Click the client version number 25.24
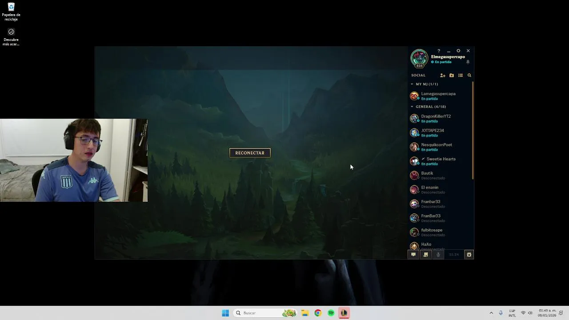The height and width of the screenshot is (320, 569). coord(454,255)
